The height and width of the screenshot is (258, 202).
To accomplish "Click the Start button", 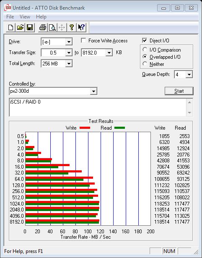I will 179,91.
